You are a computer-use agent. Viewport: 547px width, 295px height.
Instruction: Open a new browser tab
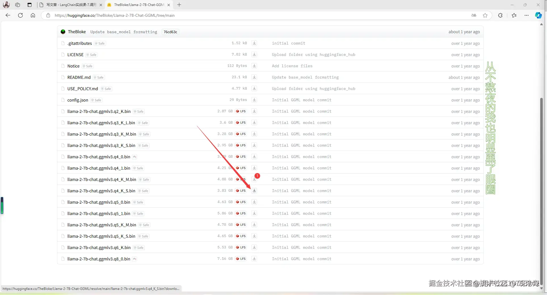[x=179, y=5]
